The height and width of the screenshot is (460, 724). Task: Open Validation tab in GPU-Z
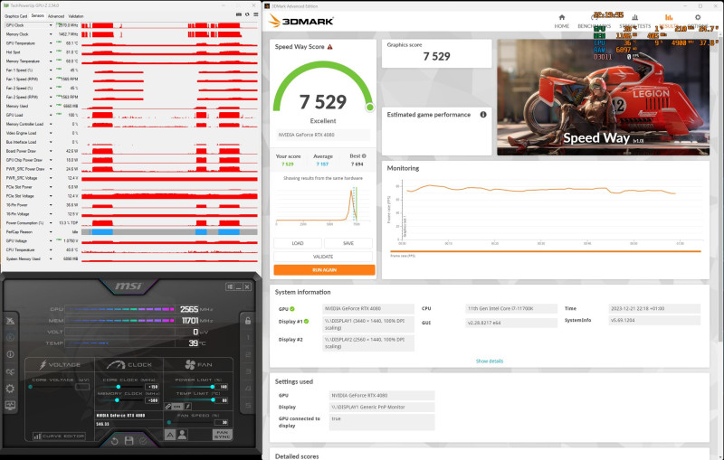click(x=76, y=16)
